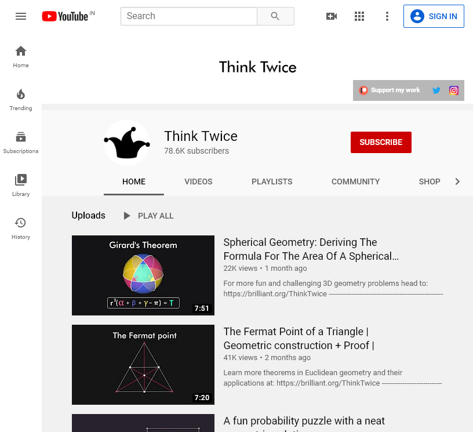Viewport: 473px width, 432px height.
Task: Click the 78.6K subscribers text
Action: [x=197, y=151]
